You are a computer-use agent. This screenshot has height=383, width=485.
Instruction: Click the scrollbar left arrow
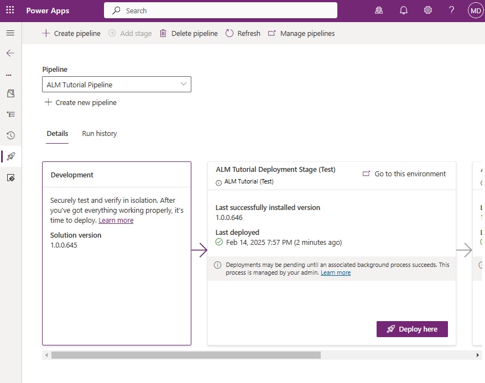[46, 355]
